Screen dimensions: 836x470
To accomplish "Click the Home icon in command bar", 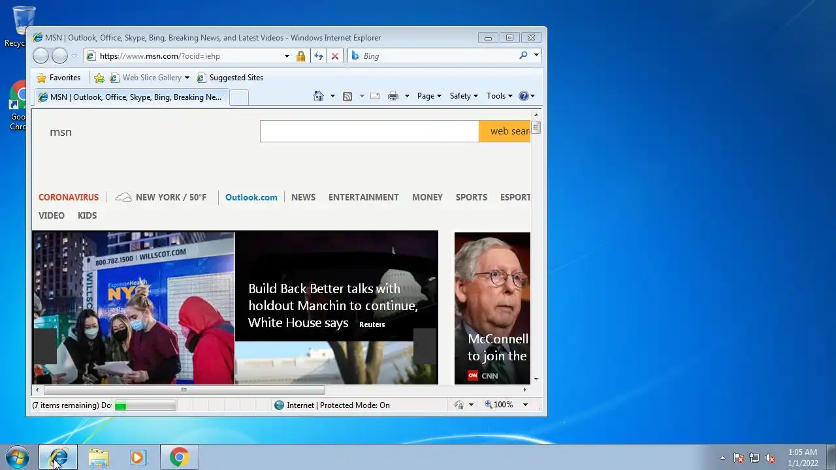I will pyautogui.click(x=319, y=96).
